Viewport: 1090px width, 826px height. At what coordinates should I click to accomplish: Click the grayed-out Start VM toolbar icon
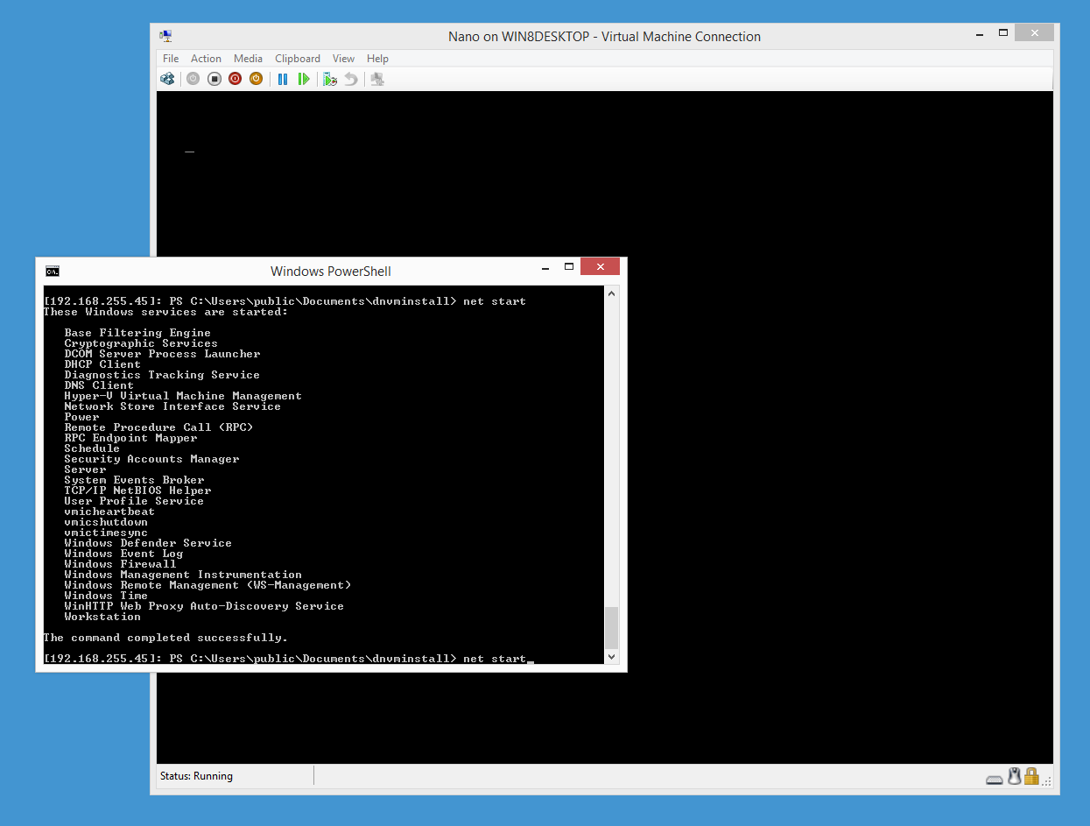[193, 79]
